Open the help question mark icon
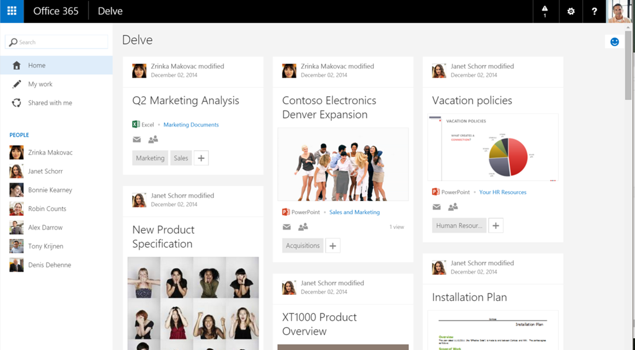Viewport: 635px width, 350px height. point(594,11)
